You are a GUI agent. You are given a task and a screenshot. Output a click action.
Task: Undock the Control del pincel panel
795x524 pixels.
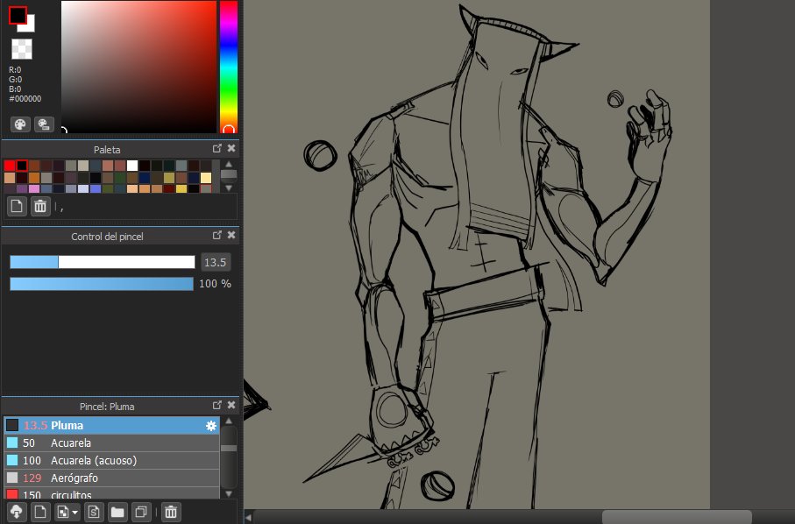pos(217,235)
